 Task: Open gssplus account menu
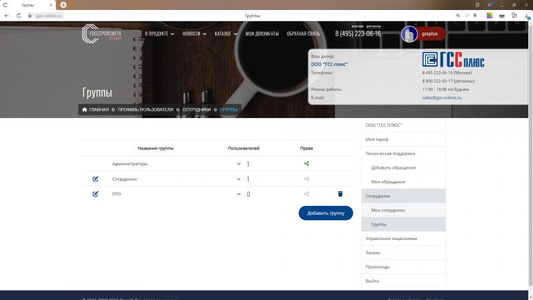(430, 34)
